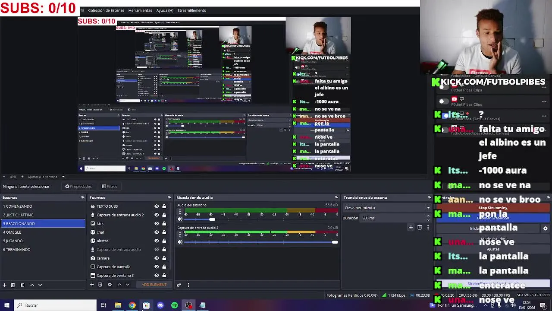Remove selected source with trash icon
The height and width of the screenshot is (311, 552).
[100, 285]
